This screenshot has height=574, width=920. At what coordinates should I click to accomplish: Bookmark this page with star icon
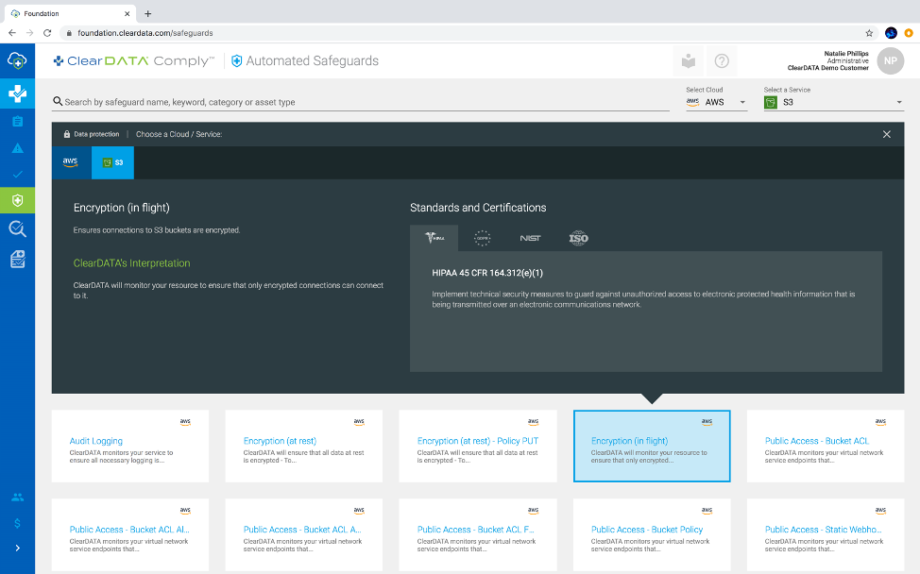[869, 33]
